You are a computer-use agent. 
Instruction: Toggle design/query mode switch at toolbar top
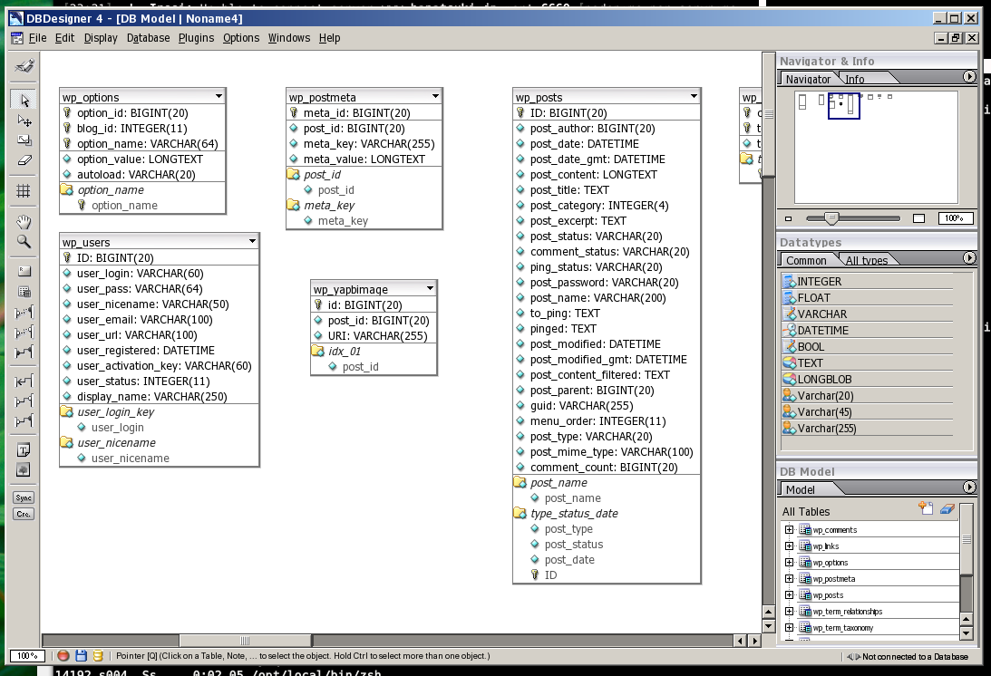point(24,65)
